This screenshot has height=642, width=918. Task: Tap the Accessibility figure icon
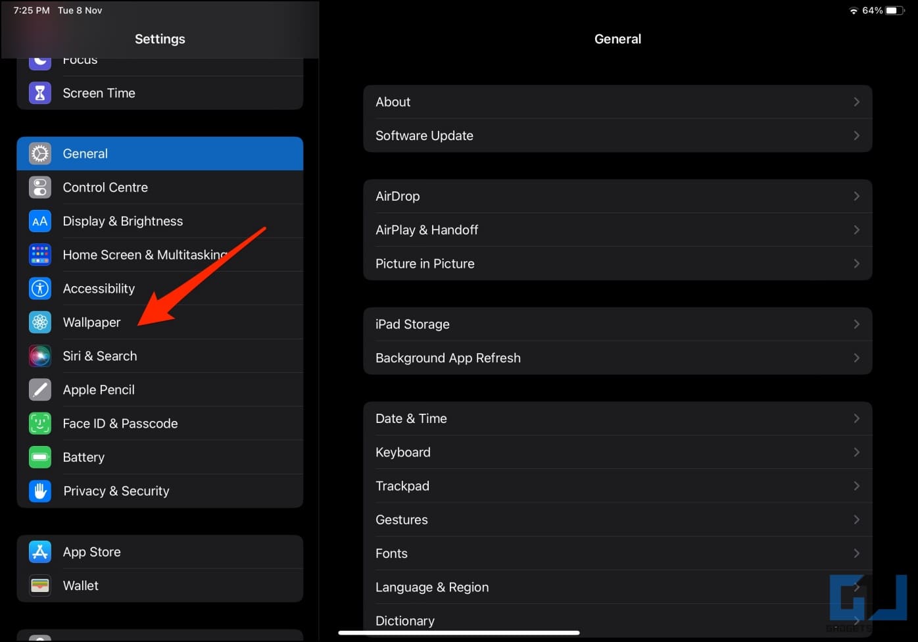tap(40, 288)
